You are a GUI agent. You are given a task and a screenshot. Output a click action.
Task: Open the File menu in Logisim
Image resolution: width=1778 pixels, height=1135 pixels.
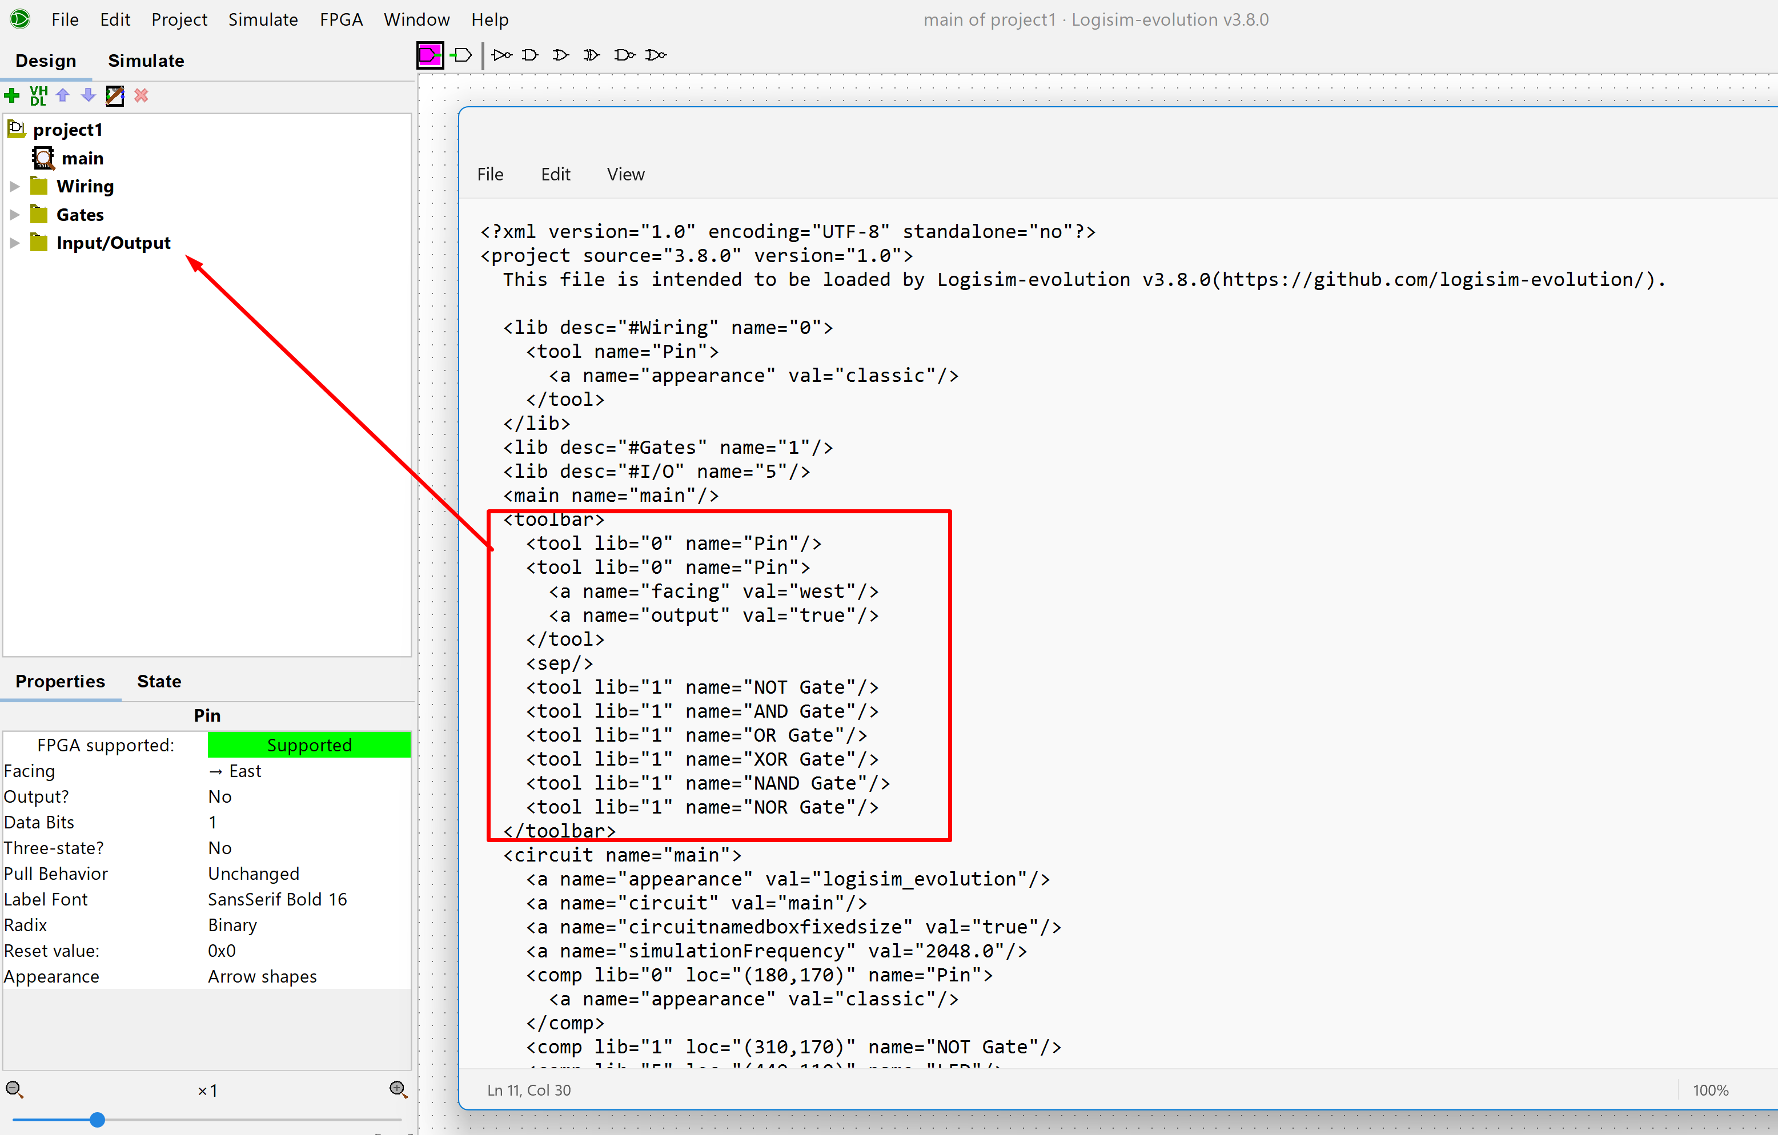tap(65, 20)
